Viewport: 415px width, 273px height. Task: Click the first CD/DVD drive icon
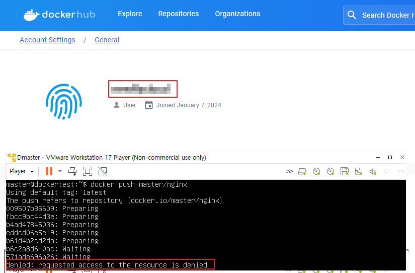316,171
